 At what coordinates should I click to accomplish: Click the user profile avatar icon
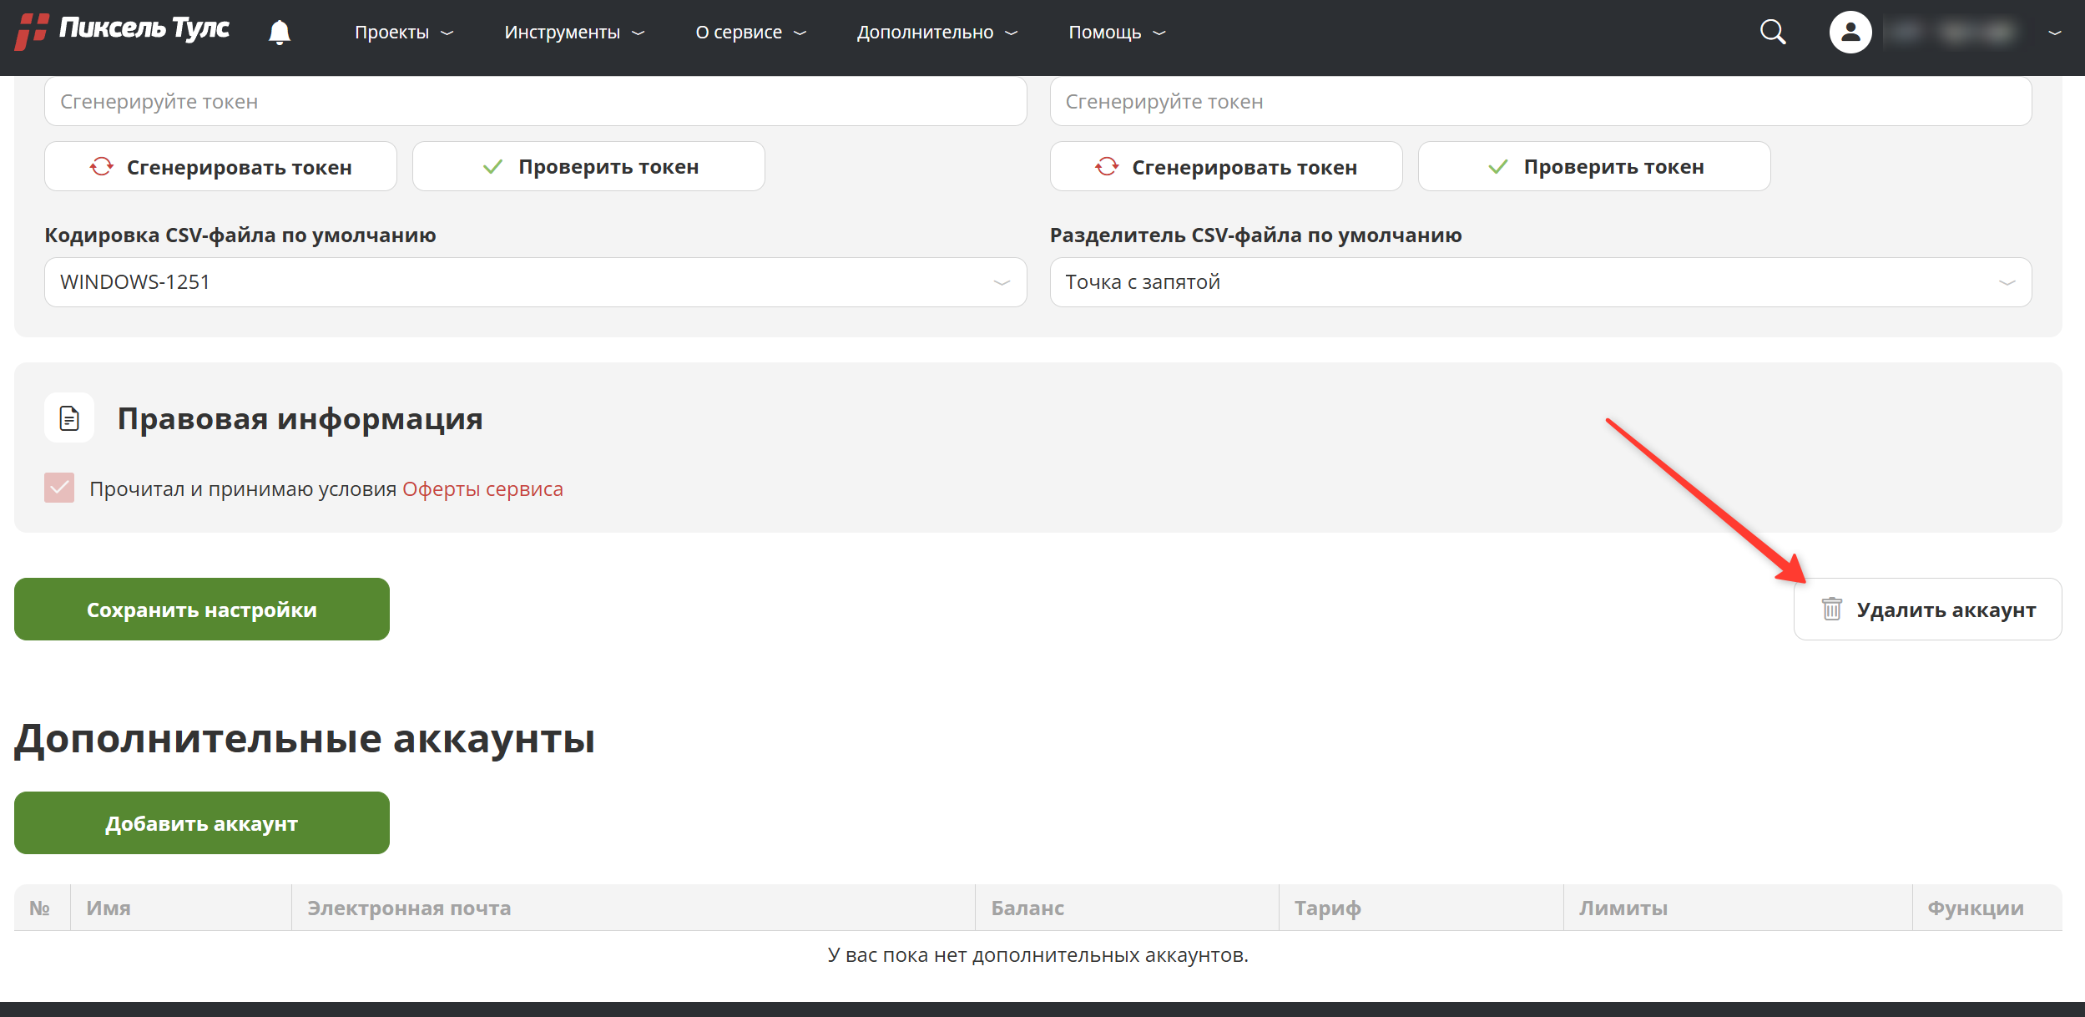pos(1850,33)
